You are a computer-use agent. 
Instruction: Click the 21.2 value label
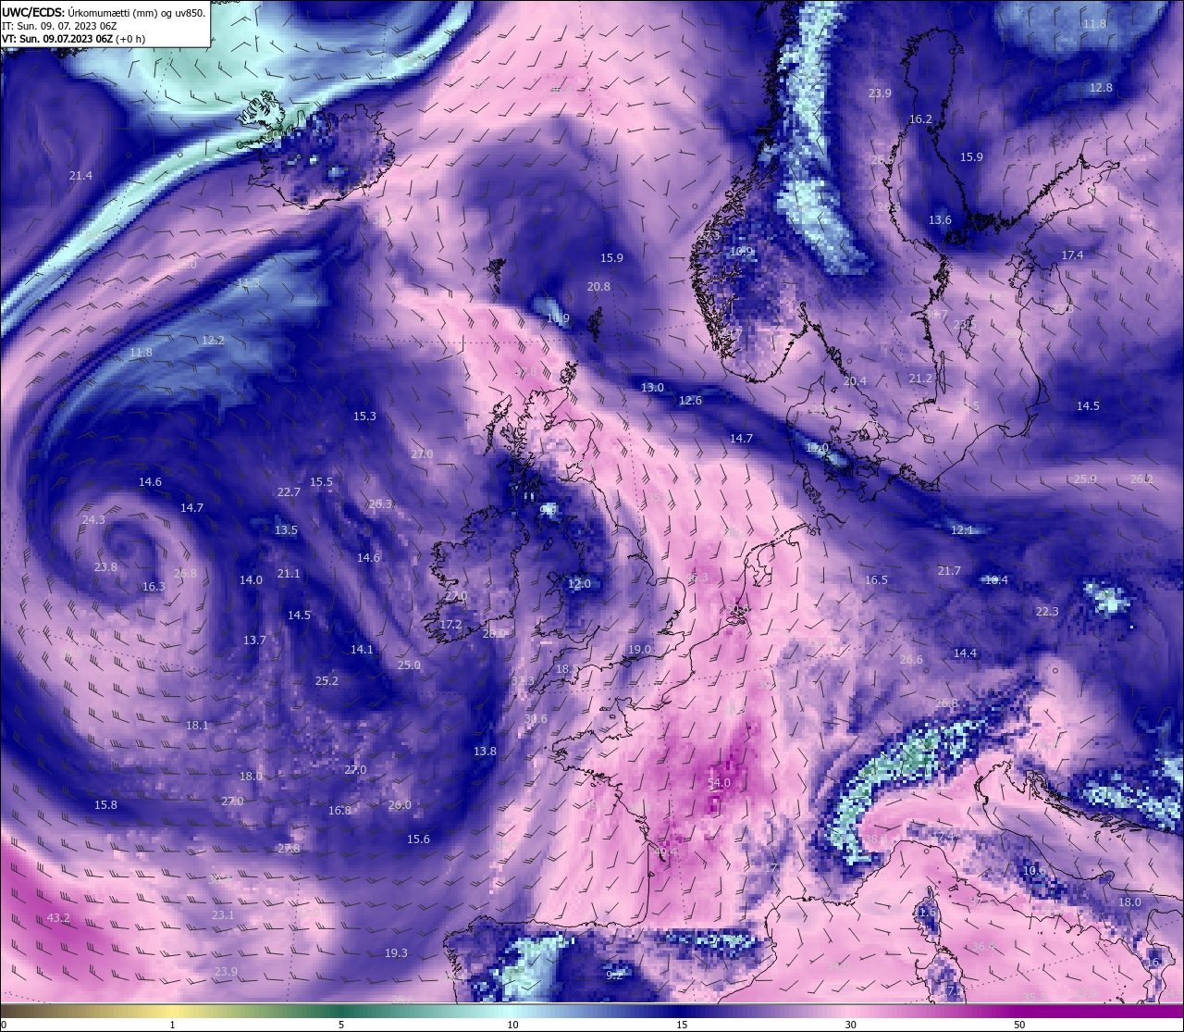pos(920,379)
